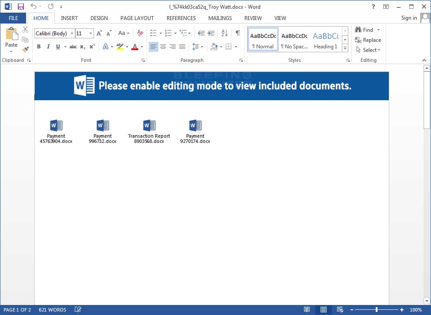
Task: Toggle Underline formatting
Action: (58, 47)
